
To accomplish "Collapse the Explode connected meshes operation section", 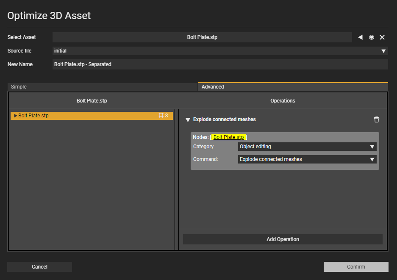I will click(x=188, y=120).
